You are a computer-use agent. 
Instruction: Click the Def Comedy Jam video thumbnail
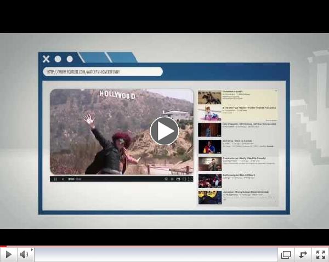point(209,181)
